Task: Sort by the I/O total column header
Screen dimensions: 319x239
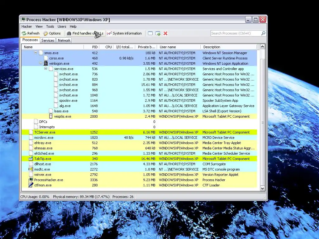Action: [124, 47]
